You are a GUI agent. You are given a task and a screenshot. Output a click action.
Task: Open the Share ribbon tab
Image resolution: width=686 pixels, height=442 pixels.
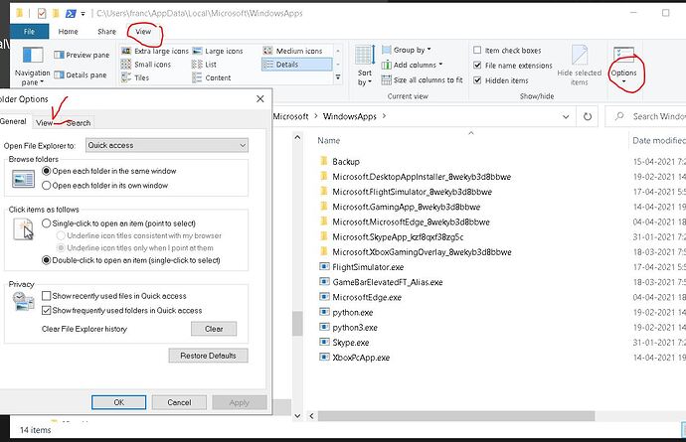pyautogui.click(x=106, y=32)
